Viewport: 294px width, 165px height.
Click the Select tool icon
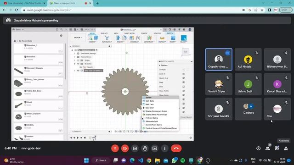point(184,38)
